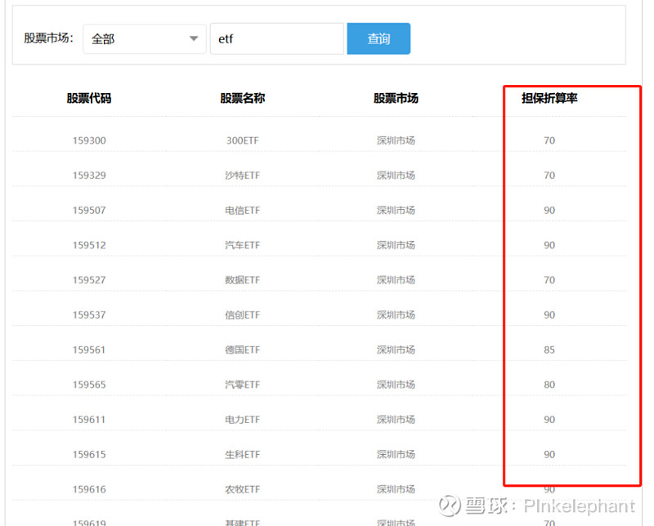The width and height of the screenshot is (654, 526).
Task: Select stock code 159507
Action: (x=89, y=211)
